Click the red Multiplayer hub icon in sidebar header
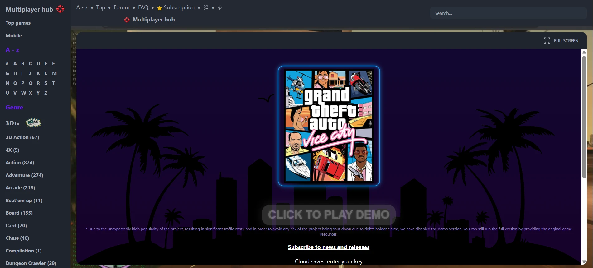593x268 pixels. [x=60, y=9]
